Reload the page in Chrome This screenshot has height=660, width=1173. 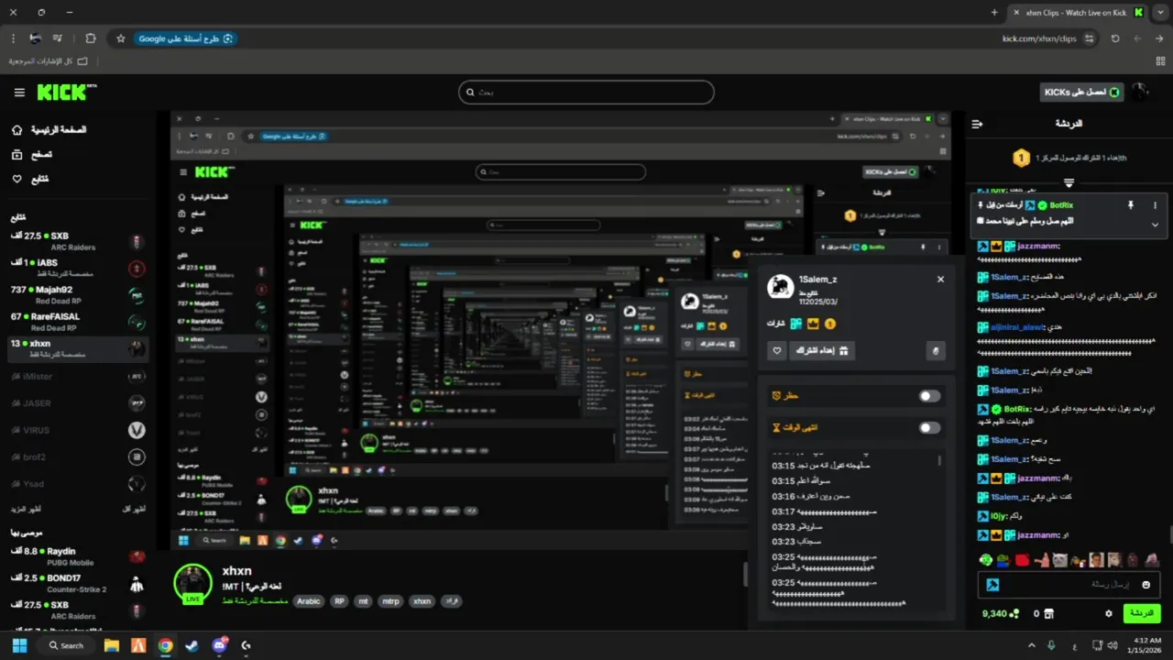1115,38
